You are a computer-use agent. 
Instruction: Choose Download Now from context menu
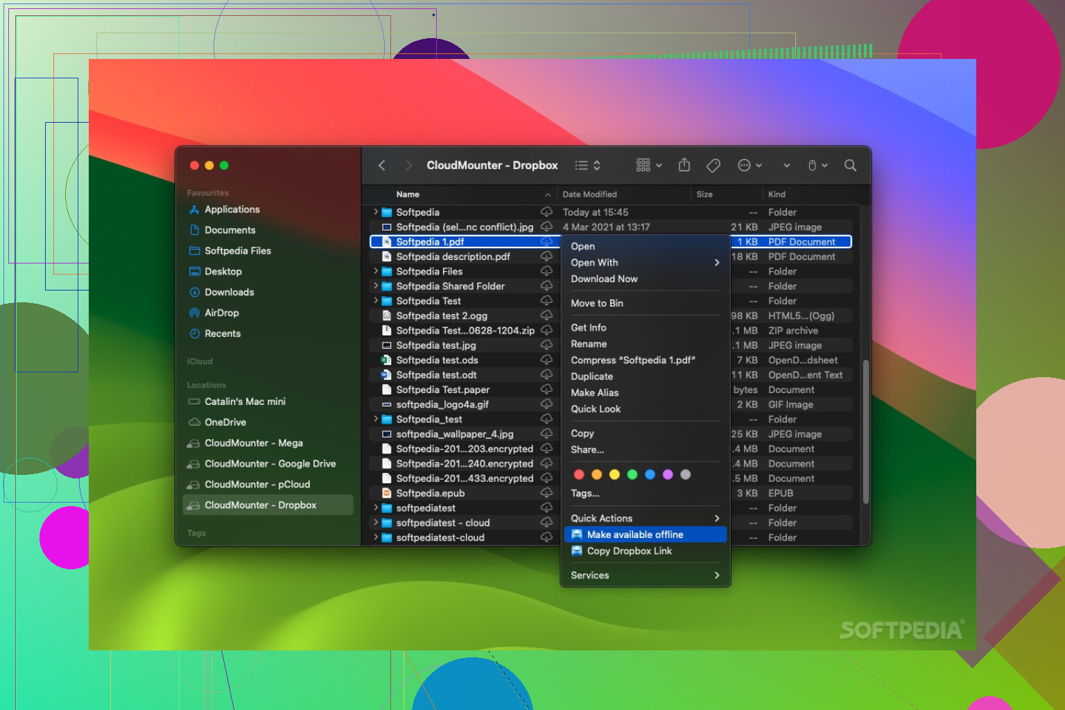(x=604, y=279)
